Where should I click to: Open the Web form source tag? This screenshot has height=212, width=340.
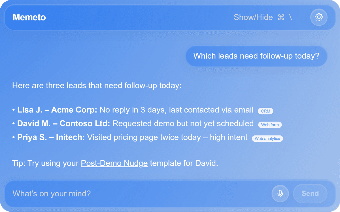[x=270, y=125]
